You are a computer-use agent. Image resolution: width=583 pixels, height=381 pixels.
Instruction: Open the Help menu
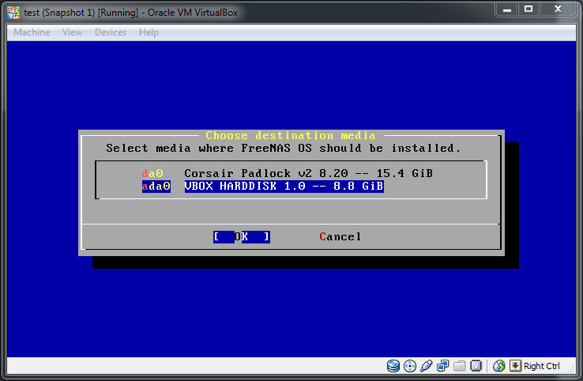[149, 32]
